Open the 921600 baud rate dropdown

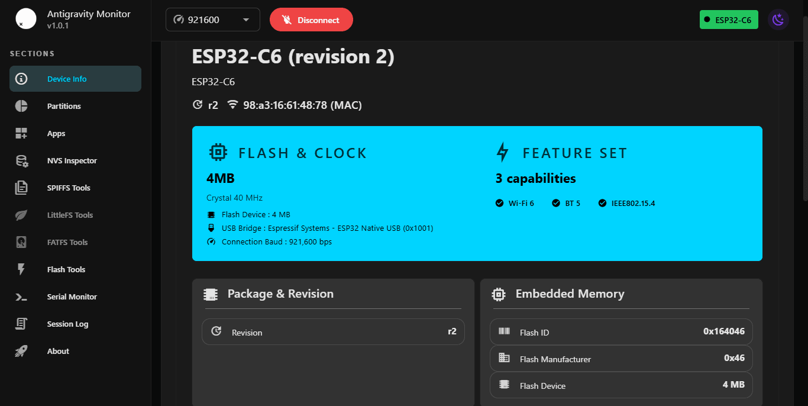212,19
